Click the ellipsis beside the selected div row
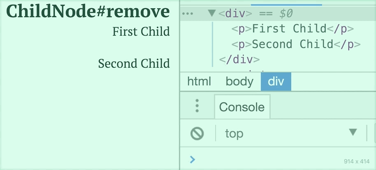The width and height of the screenshot is (376, 170). 188,14
